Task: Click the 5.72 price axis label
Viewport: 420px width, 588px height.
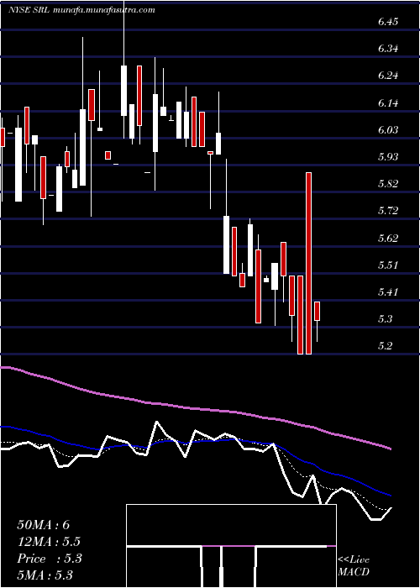Action: [x=388, y=211]
